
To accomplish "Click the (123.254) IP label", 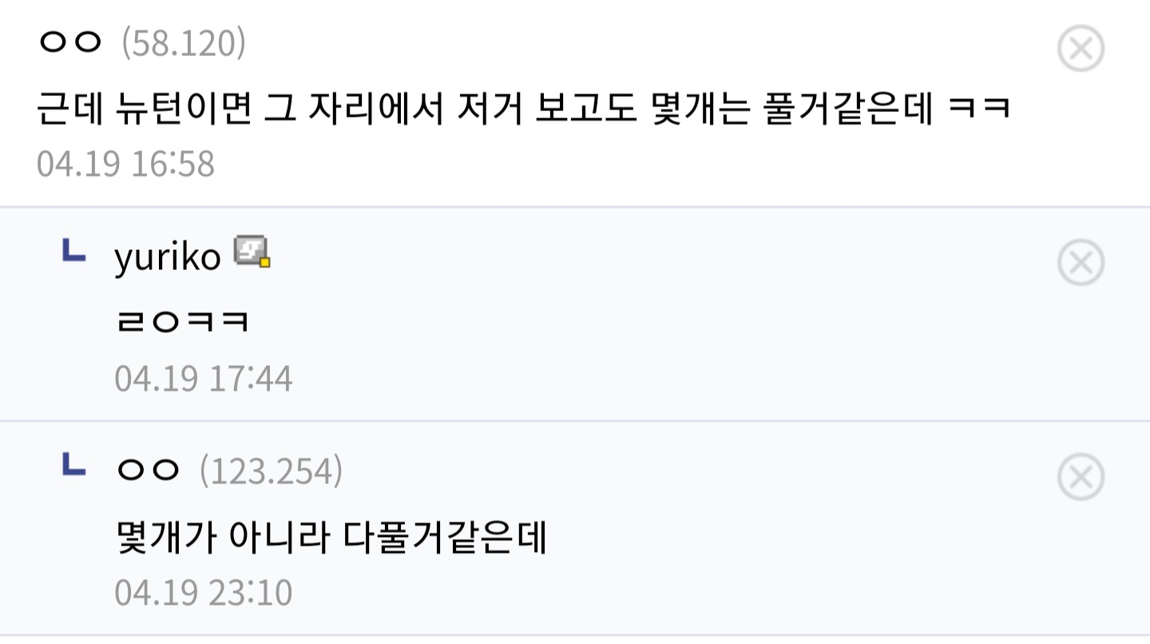I will [x=271, y=471].
